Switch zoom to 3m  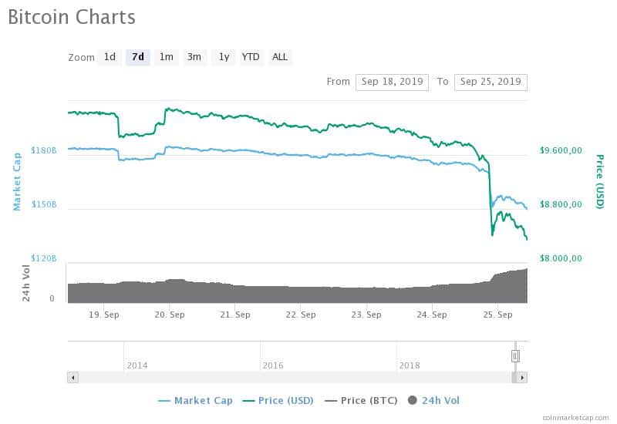tap(194, 57)
